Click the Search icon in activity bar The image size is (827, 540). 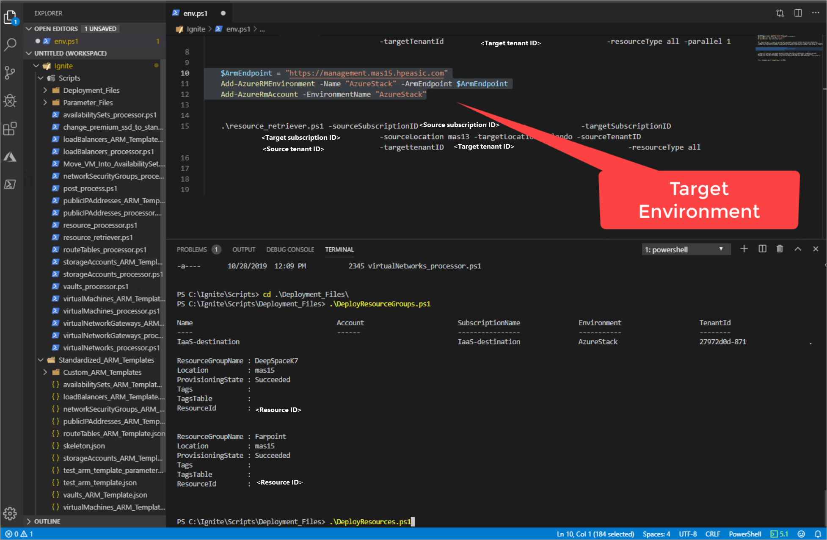[11, 44]
